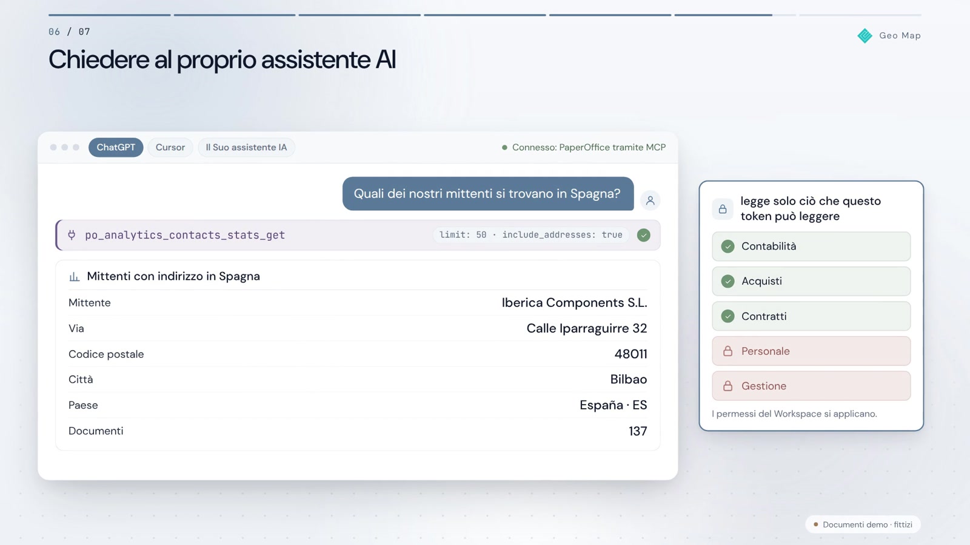Click the Documenti demo · fittizi badge
Screen dimensions: 970x545
coord(863,524)
